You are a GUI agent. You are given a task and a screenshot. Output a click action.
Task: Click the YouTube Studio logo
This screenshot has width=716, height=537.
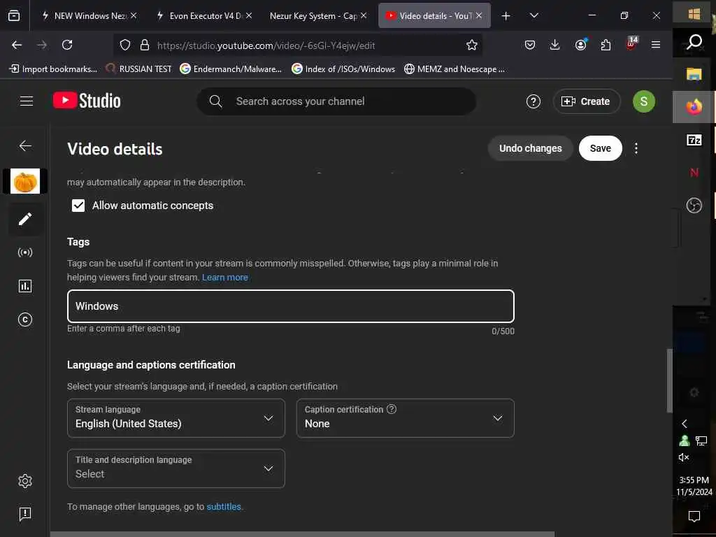coord(87,101)
